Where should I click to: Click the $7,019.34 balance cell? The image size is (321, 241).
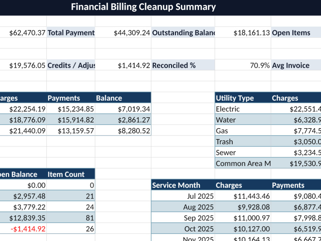[123, 109]
